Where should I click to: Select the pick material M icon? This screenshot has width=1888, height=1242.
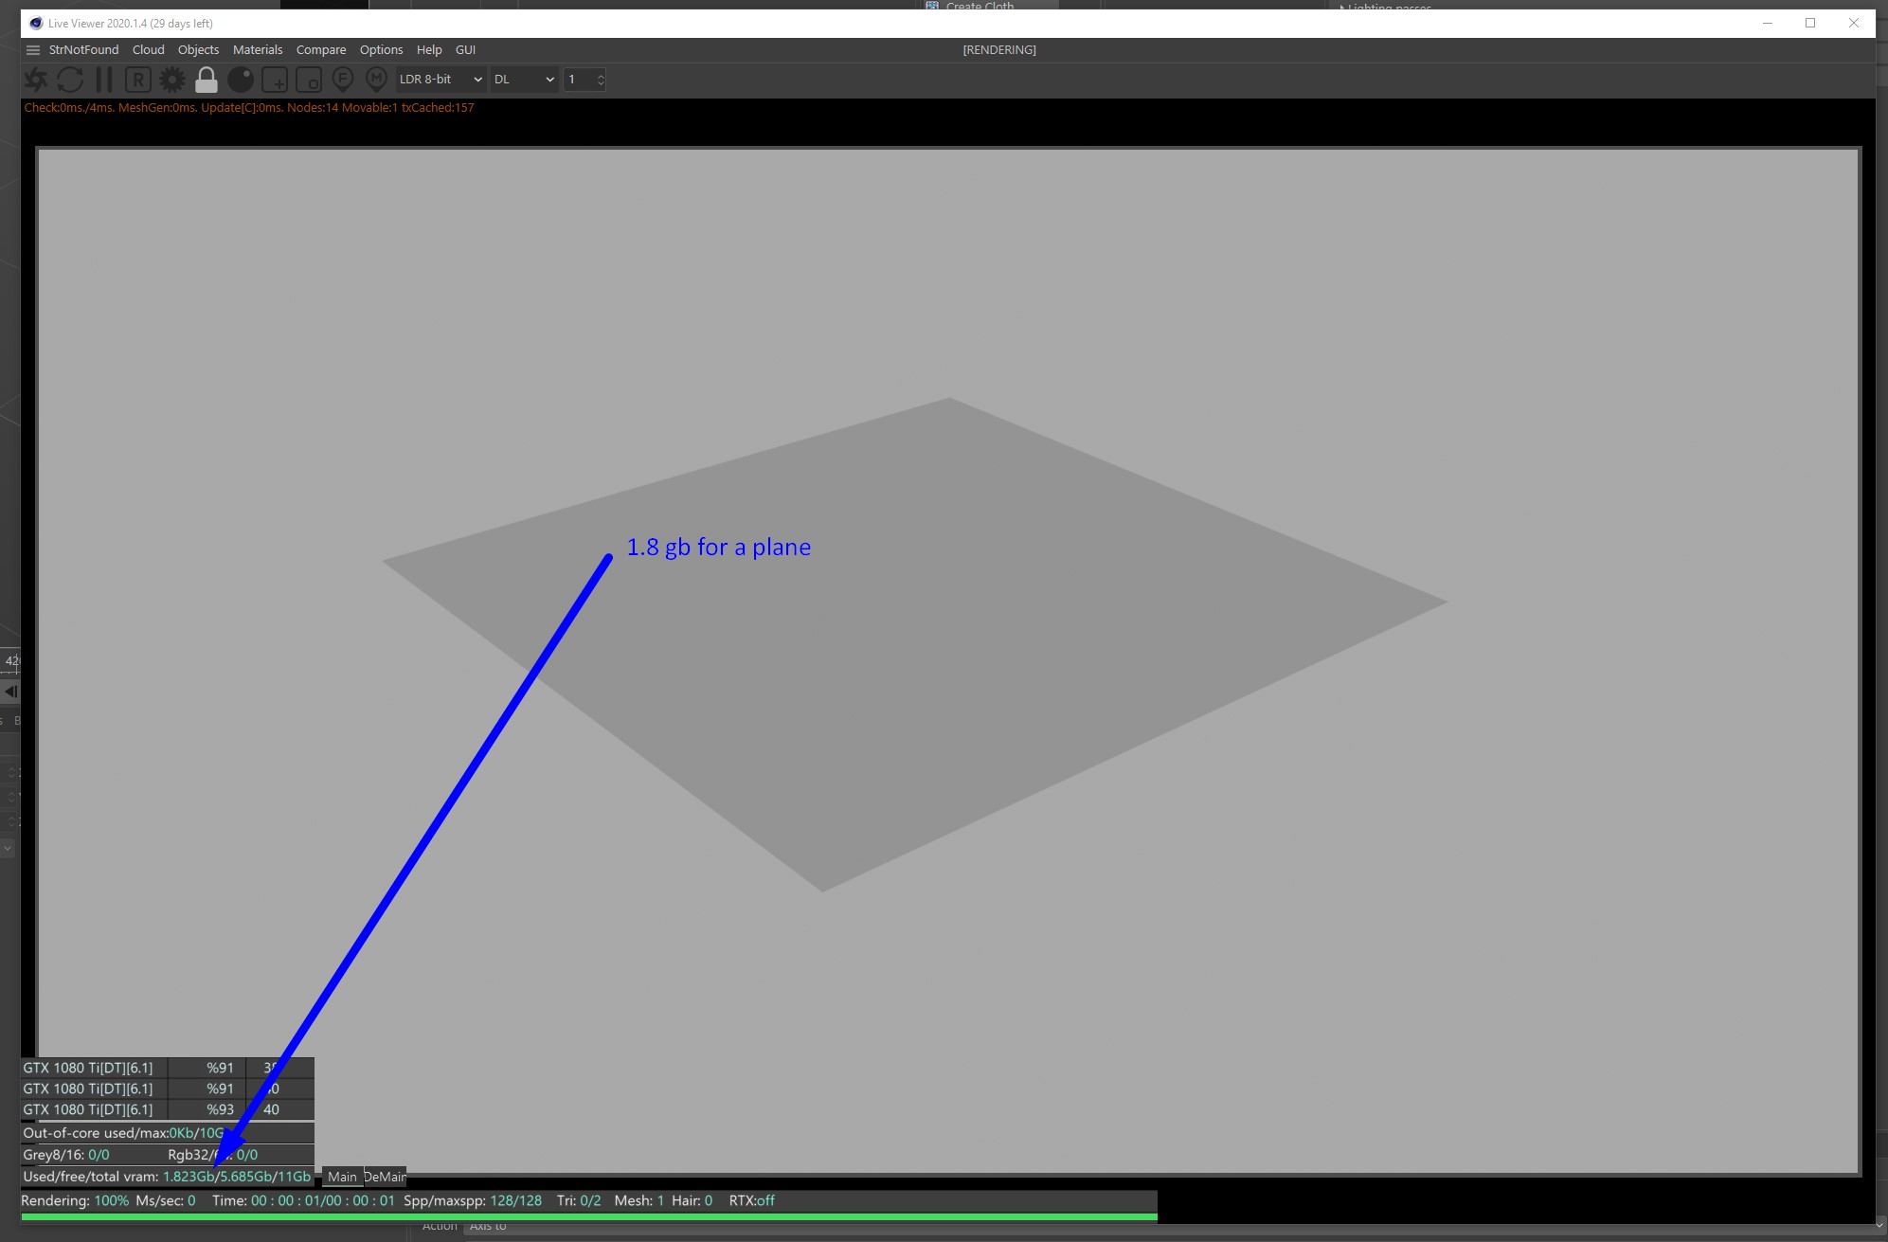click(x=376, y=80)
